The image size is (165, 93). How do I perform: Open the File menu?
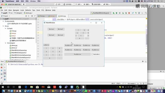(x=2, y=10)
